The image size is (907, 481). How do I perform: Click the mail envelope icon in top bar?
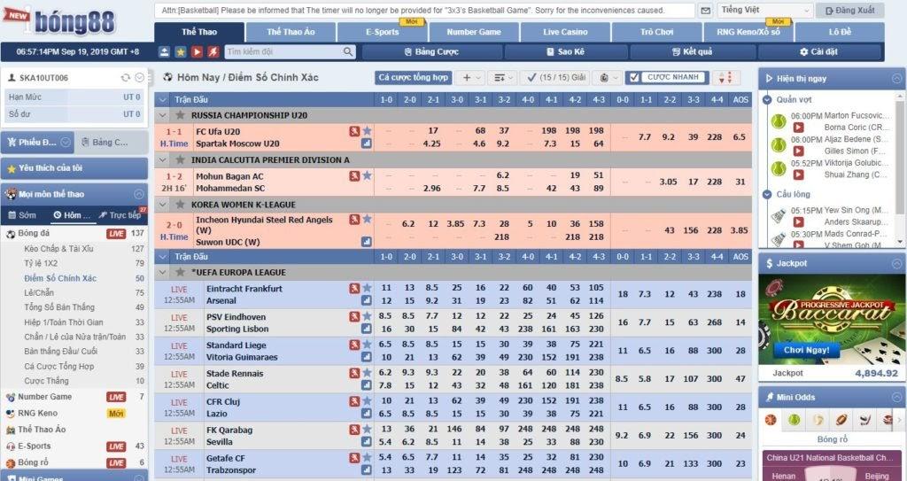705,11
